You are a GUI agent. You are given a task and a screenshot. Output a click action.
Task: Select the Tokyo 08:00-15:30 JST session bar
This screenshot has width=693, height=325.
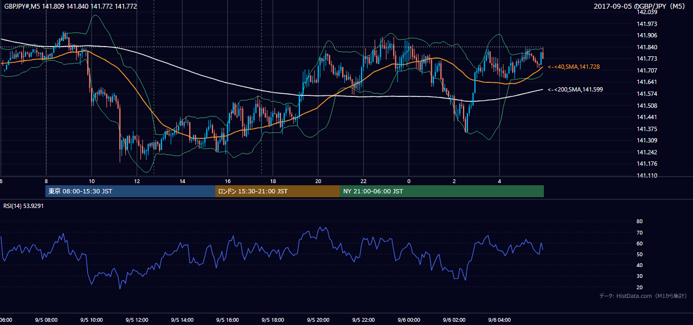click(130, 191)
